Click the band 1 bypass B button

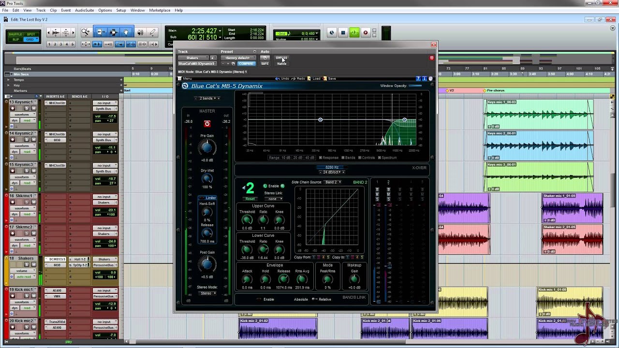pyautogui.click(x=377, y=189)
